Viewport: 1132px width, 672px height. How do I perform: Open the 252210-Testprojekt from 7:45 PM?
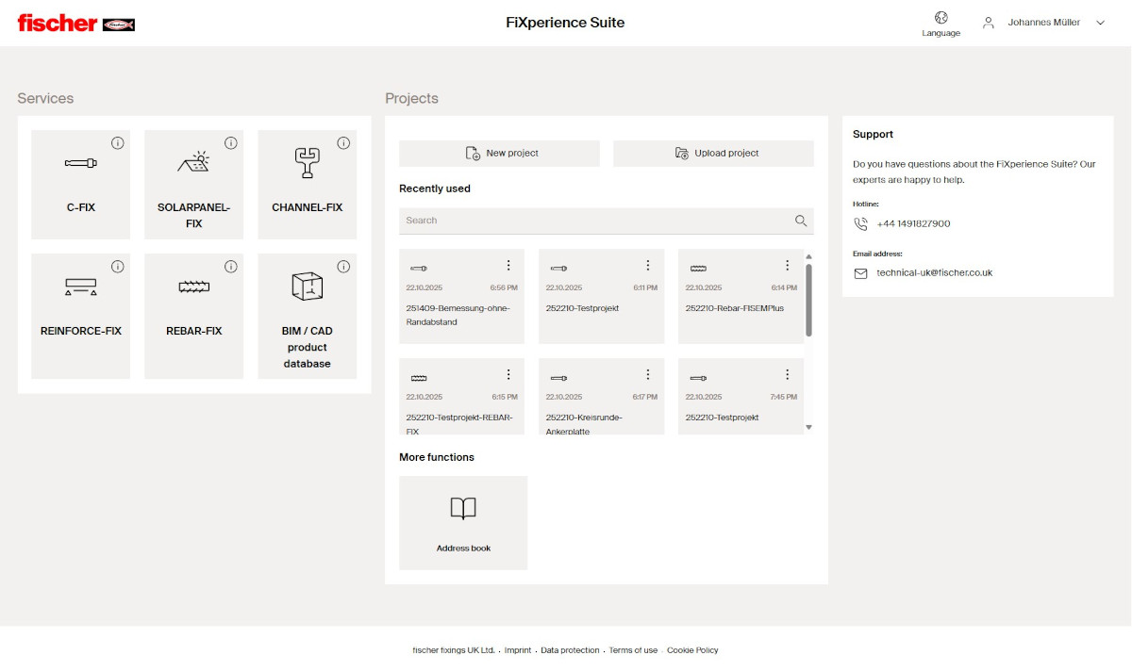741,396
